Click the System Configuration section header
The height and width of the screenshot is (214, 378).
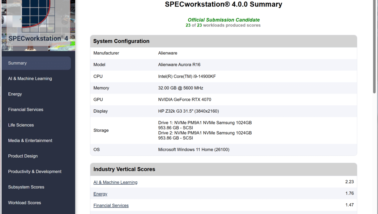pyautogui.click(x=224, y=41)
